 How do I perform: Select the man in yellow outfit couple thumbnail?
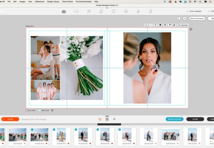61,135
